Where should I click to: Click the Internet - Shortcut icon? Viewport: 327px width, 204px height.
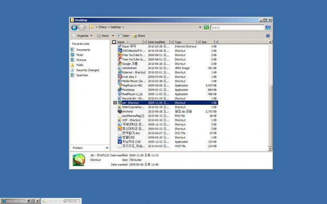120,72
